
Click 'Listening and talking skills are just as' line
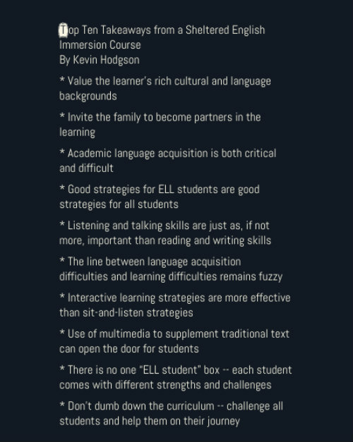(x=164, y=226)
